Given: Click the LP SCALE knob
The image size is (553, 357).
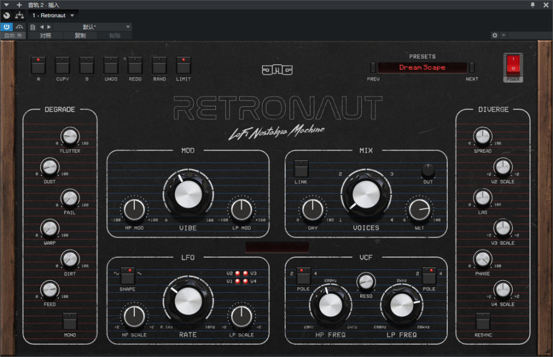Looking at the screenshot, I should pyautogui.click(x=241, y=316).
